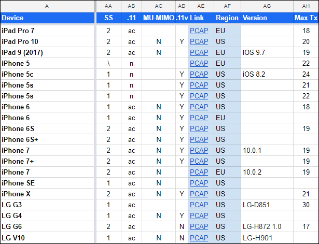Viewport: 319px width, 244px height.
Task: Select column AE header
Action: pyautogui.click(x=201, y=6)
